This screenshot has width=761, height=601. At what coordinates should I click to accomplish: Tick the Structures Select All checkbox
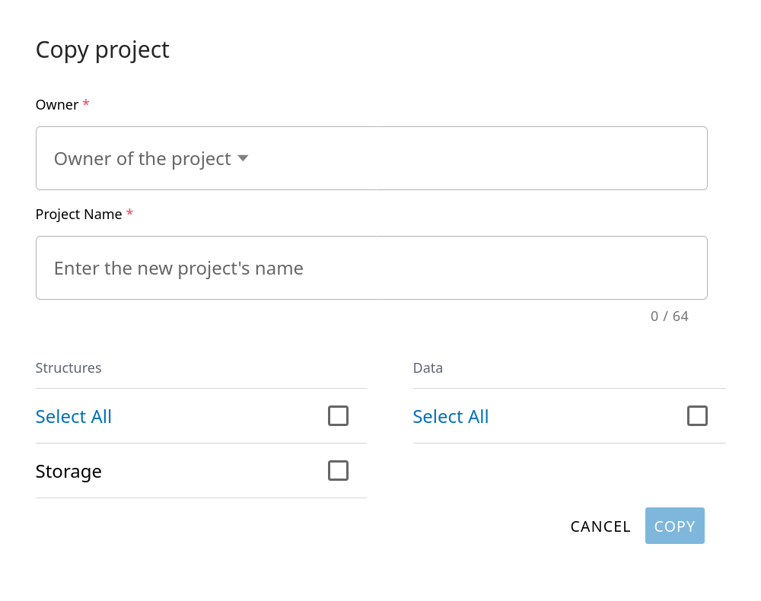(338, 416)
